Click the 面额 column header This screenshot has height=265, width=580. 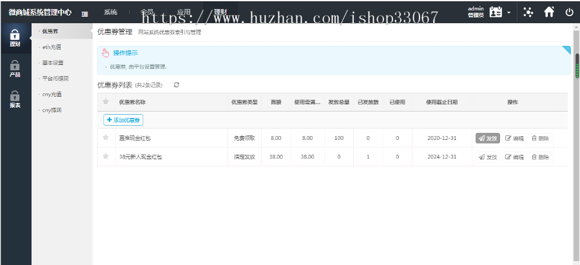(276, 102)
